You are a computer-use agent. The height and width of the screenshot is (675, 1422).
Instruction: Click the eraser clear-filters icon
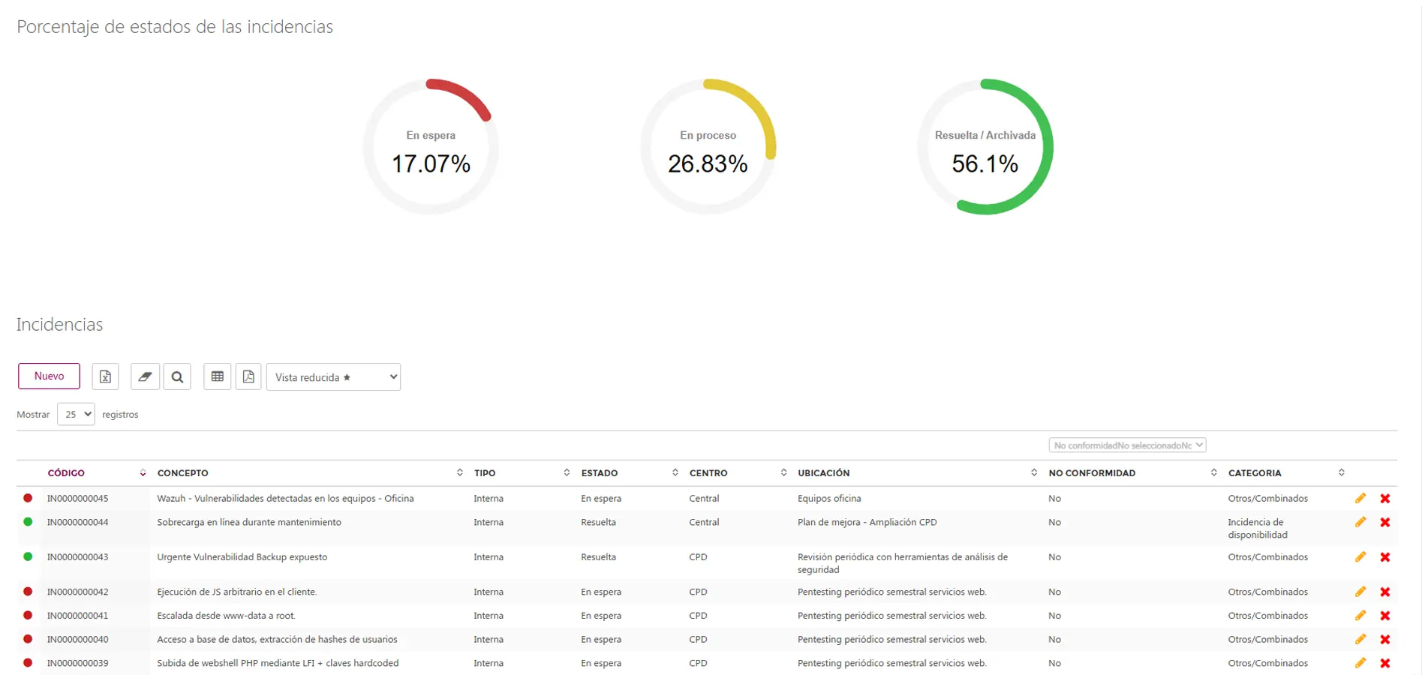click(145, 376)
